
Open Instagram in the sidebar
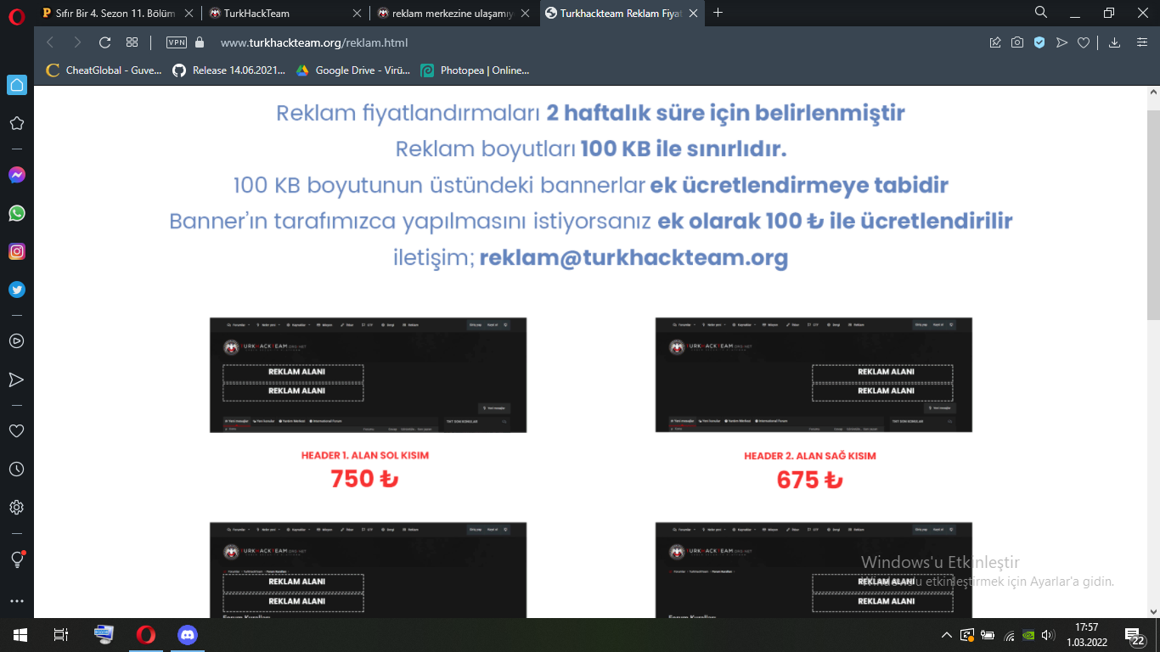tap(17, 251)
